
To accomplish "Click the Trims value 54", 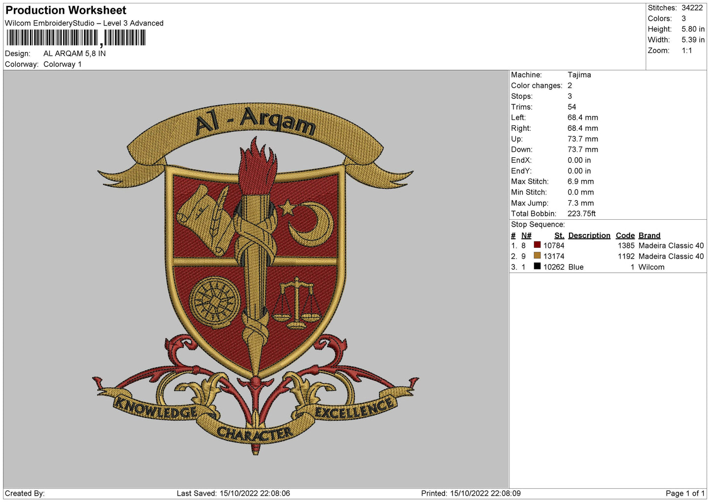I will click(x=572, y=107).
